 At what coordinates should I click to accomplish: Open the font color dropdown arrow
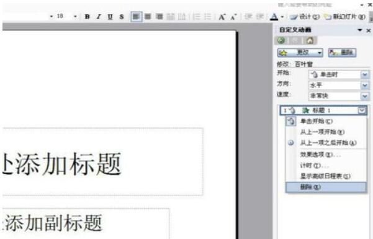tap(282, 17)
